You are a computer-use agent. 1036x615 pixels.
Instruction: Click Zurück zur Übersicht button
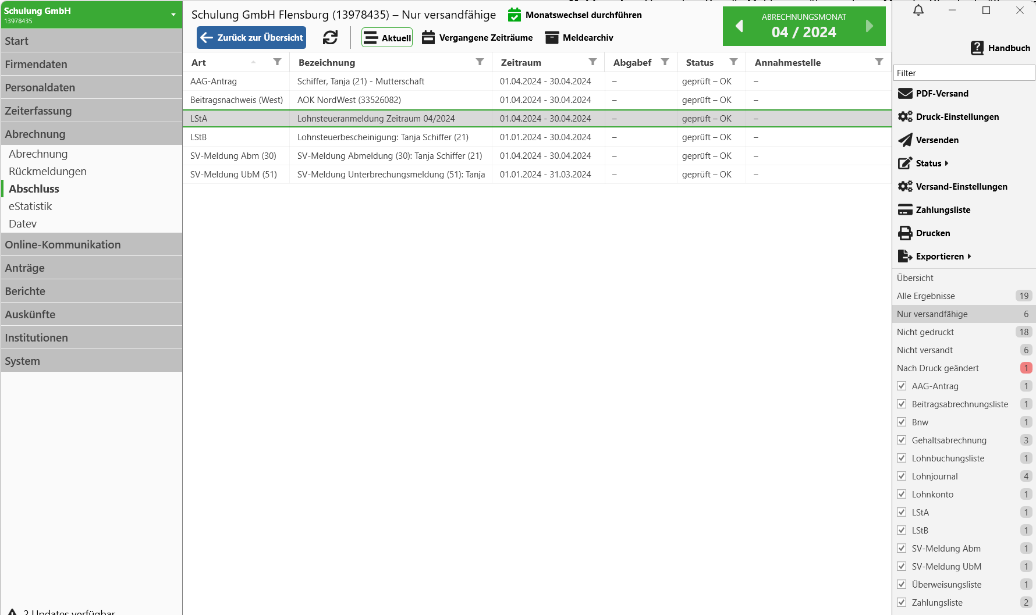pos(251,38)
